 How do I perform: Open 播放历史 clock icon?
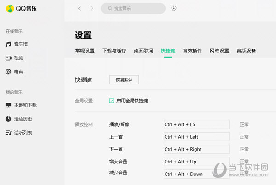tap(8, 119)
